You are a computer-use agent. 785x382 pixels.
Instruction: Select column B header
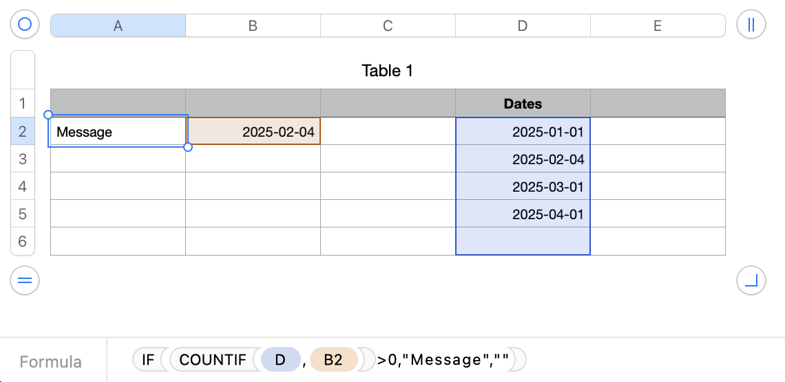click(x=253, y=25)
